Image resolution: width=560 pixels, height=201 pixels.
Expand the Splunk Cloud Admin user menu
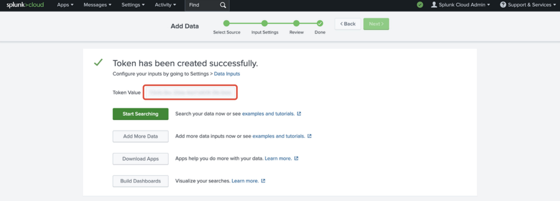coord(461,5)
